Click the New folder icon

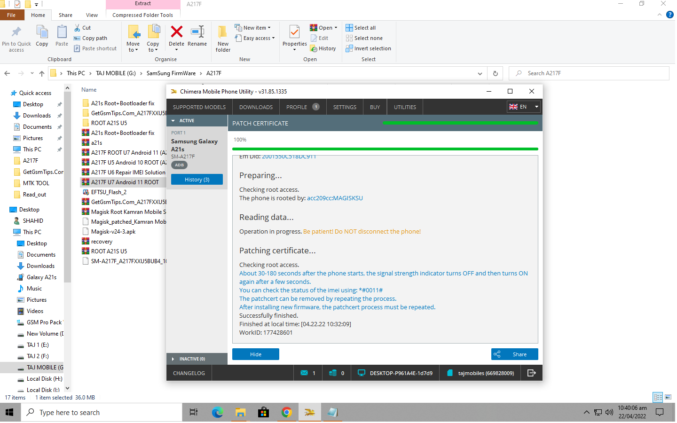click(223, 33)
